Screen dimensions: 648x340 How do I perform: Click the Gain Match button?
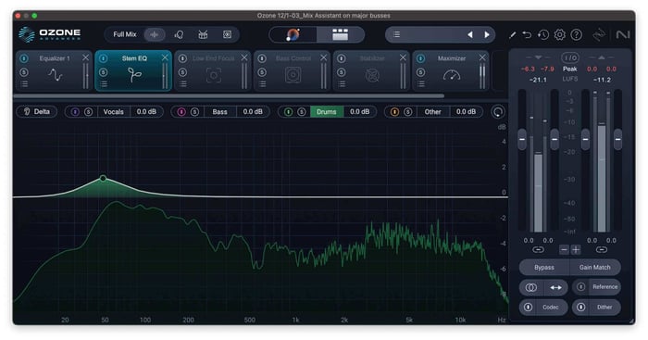coord(594,267)
